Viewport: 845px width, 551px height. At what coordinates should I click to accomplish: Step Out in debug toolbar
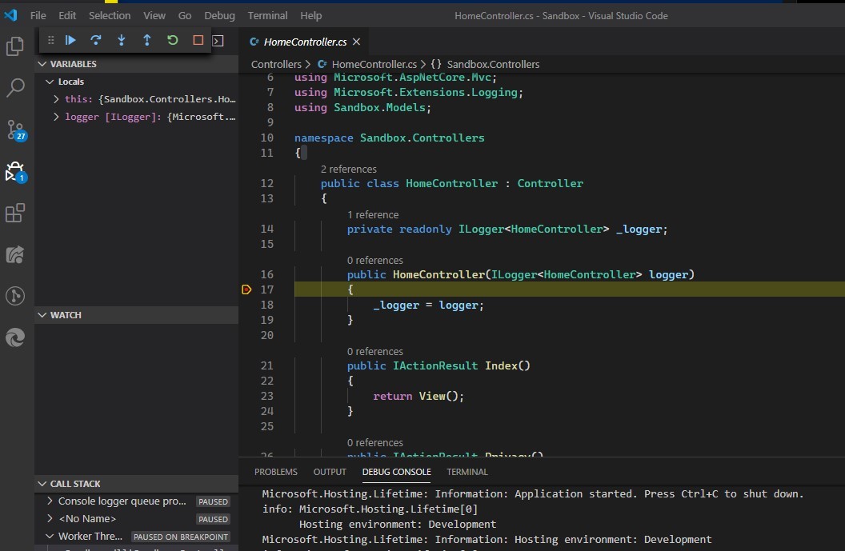point(146,40)
